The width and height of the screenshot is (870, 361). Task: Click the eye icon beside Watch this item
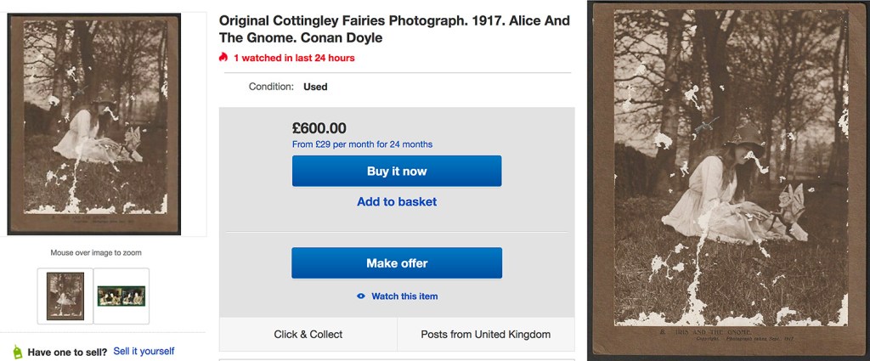click(361, 296)
